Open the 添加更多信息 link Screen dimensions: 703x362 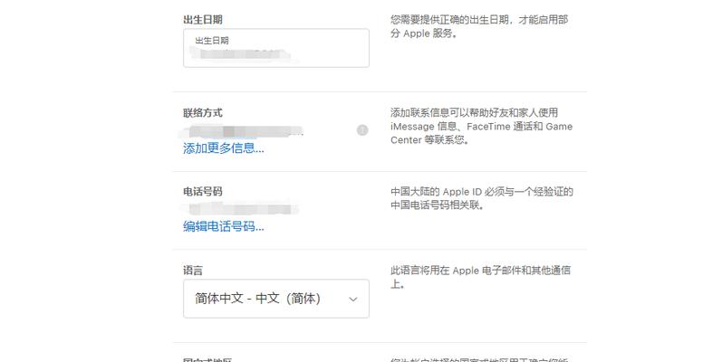pos(223,148)
